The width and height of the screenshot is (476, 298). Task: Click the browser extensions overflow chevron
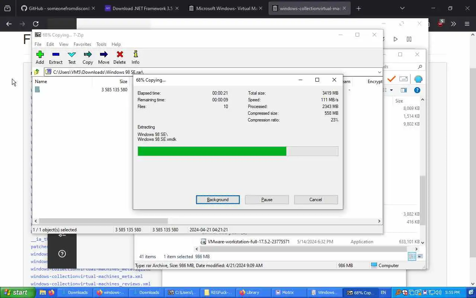(x=453, y=24)
